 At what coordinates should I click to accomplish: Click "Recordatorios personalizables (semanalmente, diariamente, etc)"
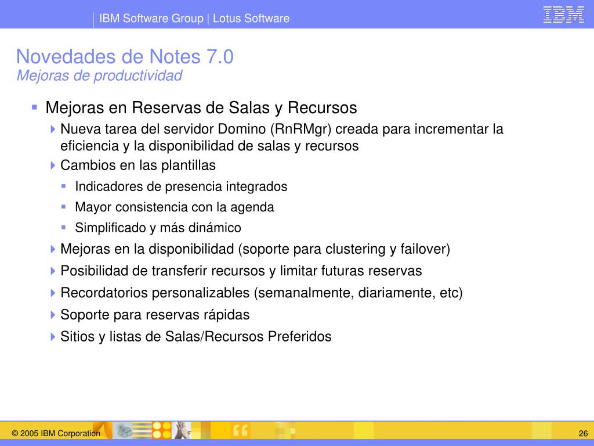point(262,293)
